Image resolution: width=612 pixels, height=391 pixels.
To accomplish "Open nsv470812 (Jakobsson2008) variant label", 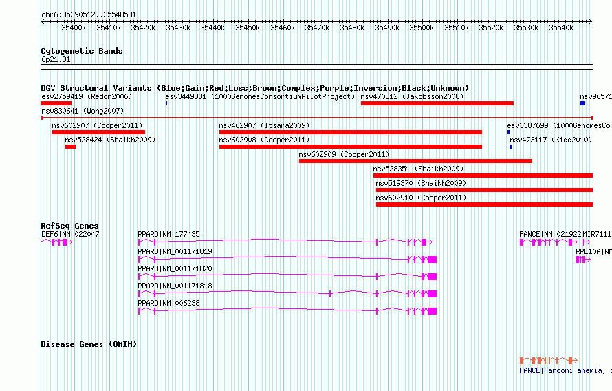I will (412, 96).
